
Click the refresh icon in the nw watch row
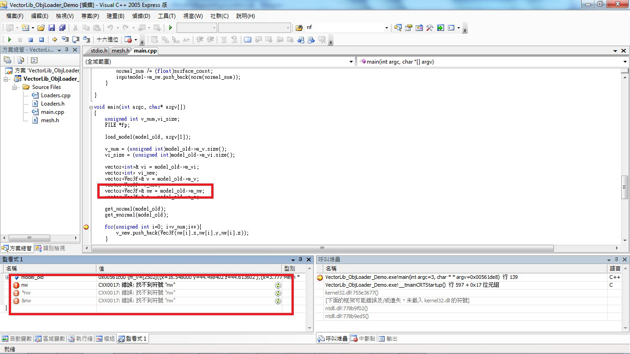[278, 285]
